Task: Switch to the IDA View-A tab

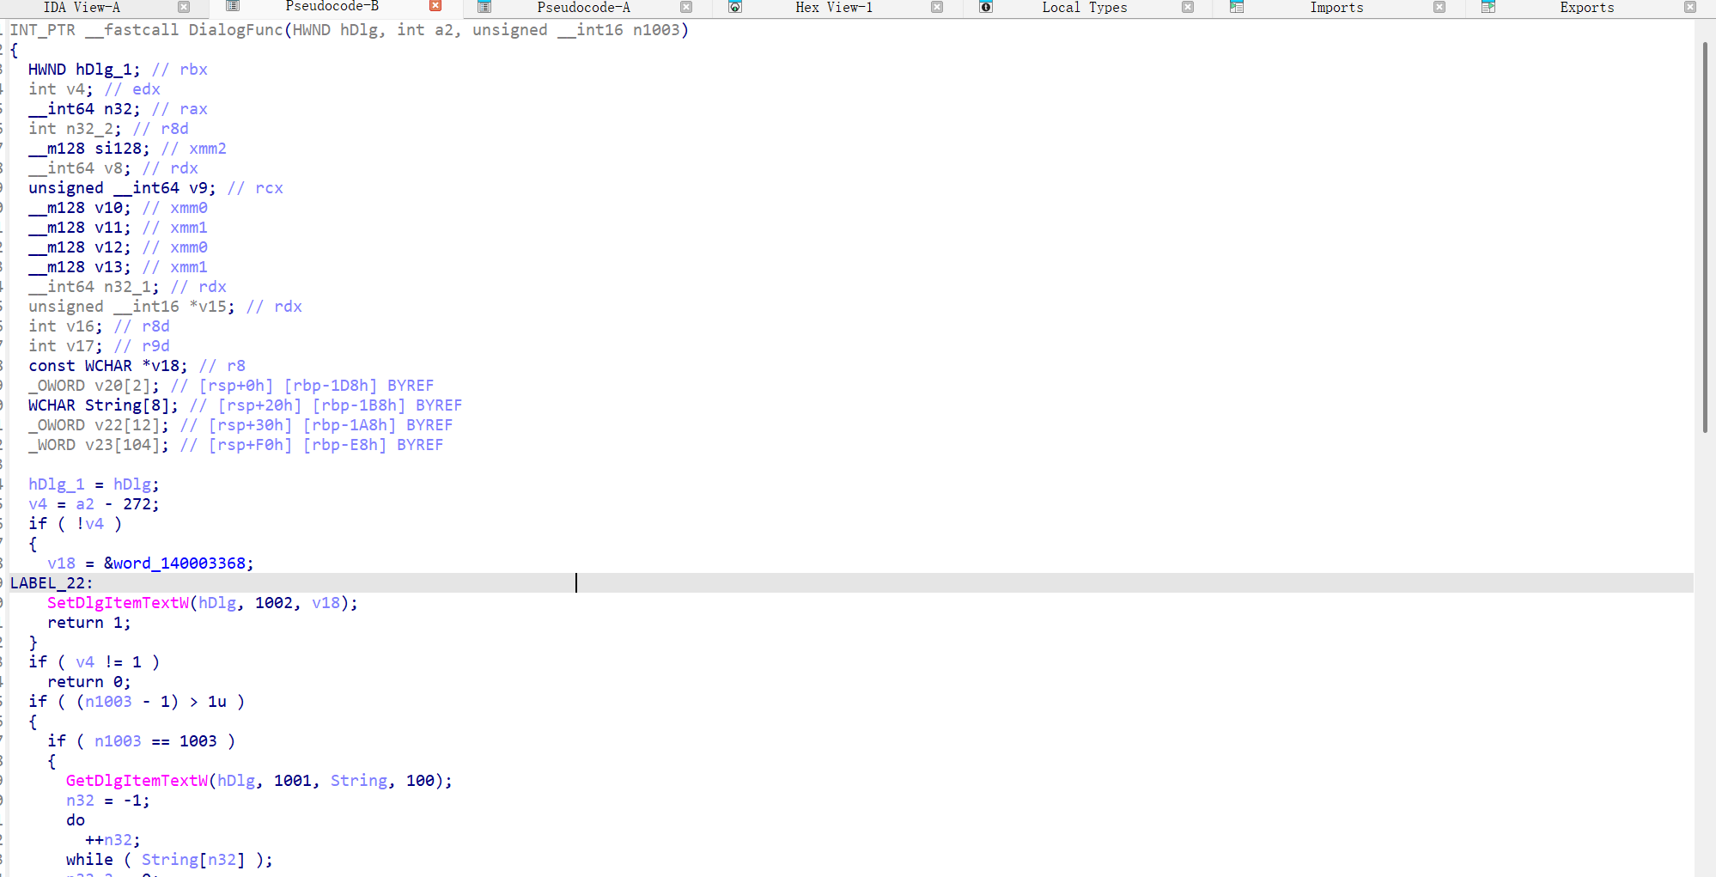Action: 82,7
